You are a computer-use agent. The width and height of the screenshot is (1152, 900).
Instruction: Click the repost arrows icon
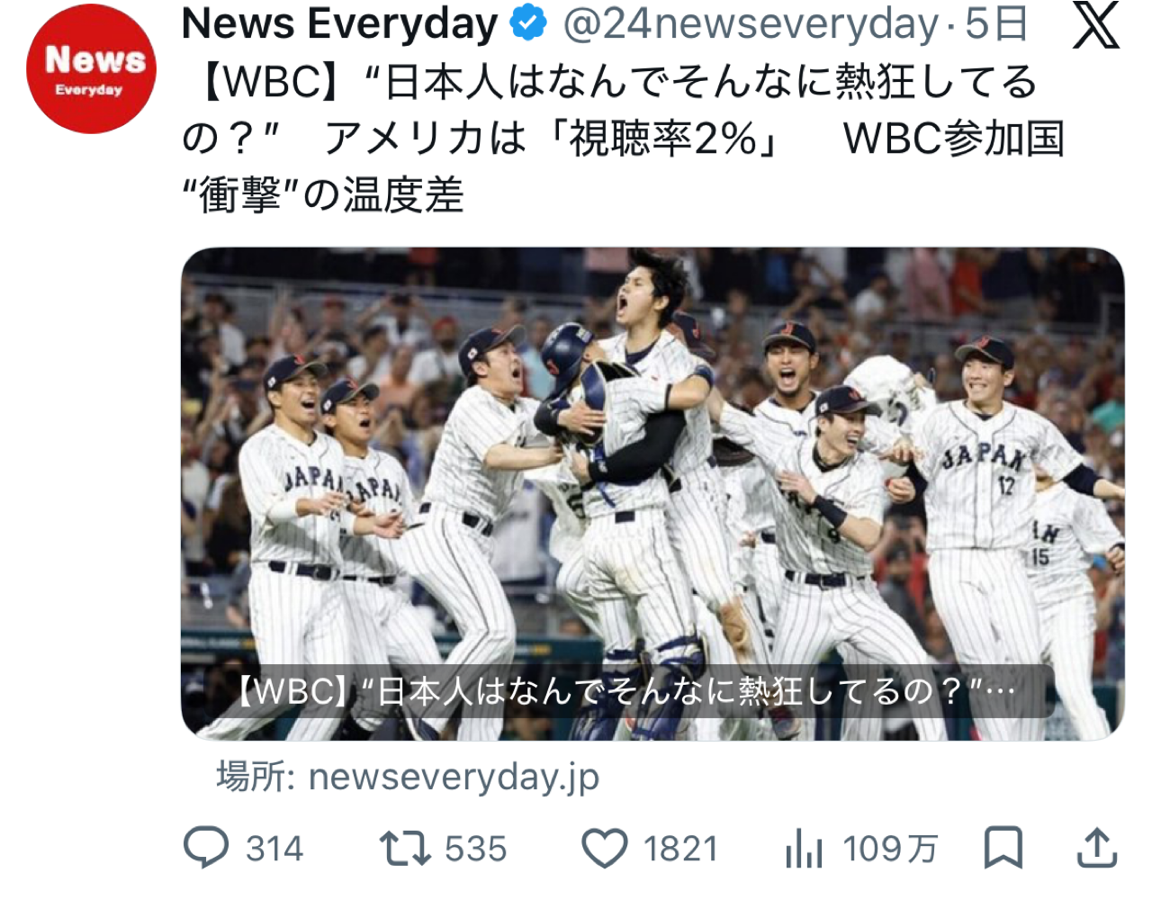(405, 849)
